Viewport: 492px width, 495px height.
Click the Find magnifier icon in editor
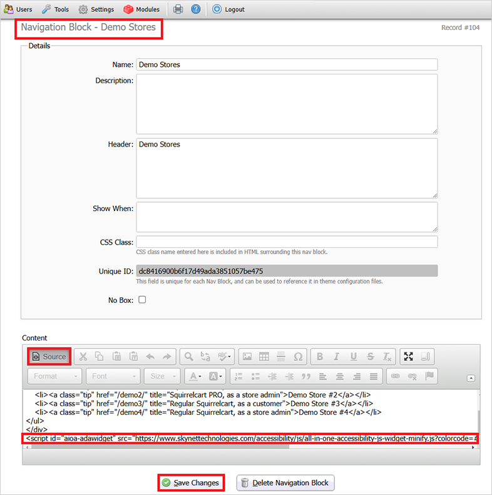pos(188,357)
